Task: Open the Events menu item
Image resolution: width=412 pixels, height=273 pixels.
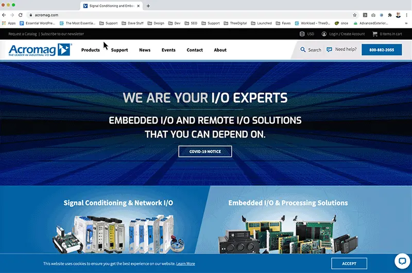Action: click(168, 50)
